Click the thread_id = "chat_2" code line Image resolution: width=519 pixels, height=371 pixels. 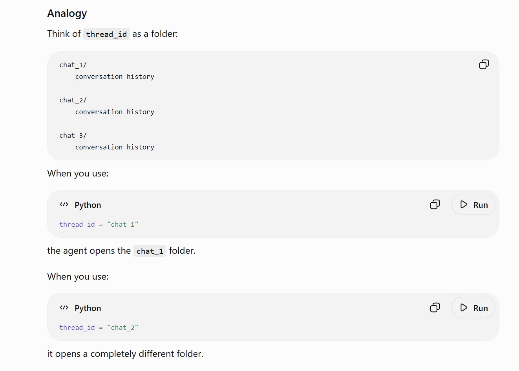(99, 327)
